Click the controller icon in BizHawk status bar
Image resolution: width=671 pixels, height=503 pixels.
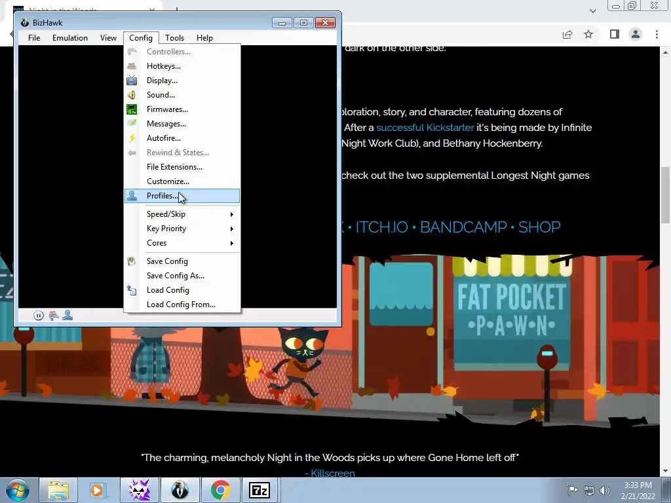click(54, 316)
